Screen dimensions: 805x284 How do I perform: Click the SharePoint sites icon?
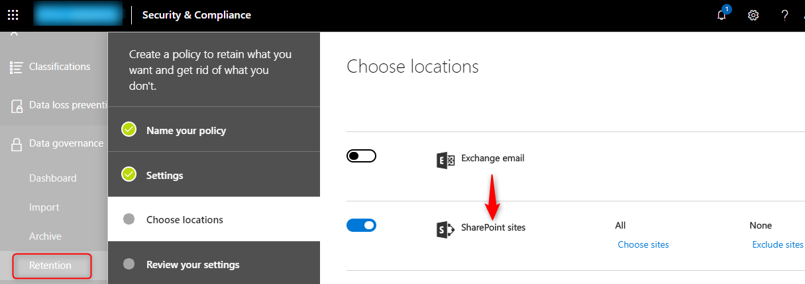pyautogui.click(x=445, y=229)
